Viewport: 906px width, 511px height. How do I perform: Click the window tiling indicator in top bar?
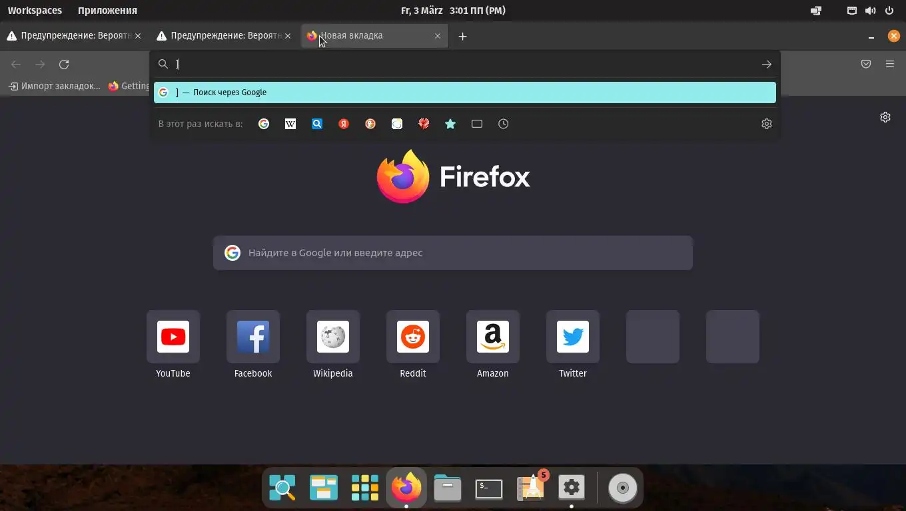pos(816,10)
